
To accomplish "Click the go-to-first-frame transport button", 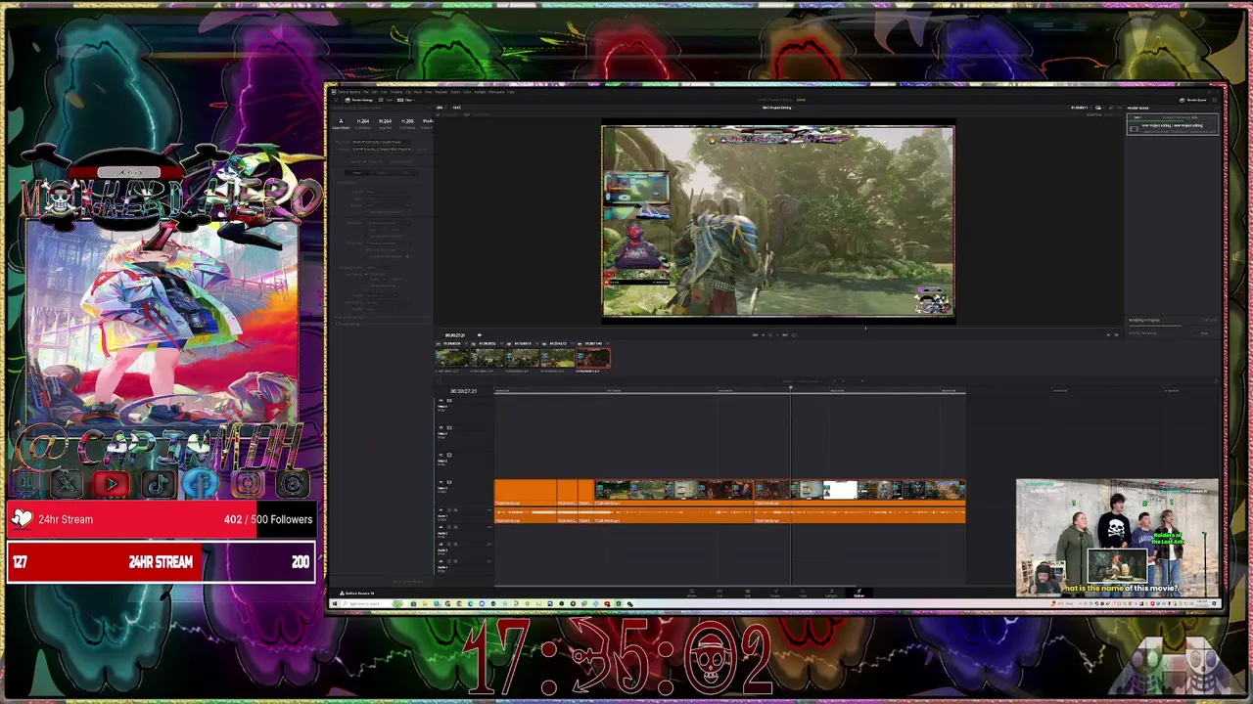I will [x=755, y=334].
